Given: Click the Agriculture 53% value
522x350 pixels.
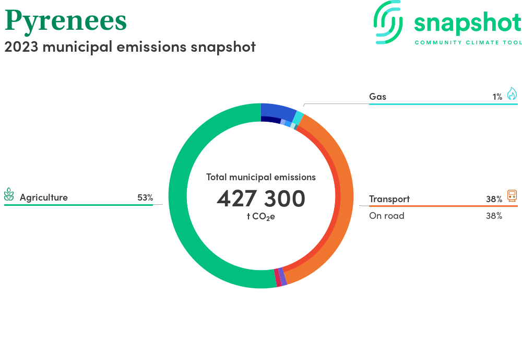Looking at the screenshot, I should tap(145, 197).
